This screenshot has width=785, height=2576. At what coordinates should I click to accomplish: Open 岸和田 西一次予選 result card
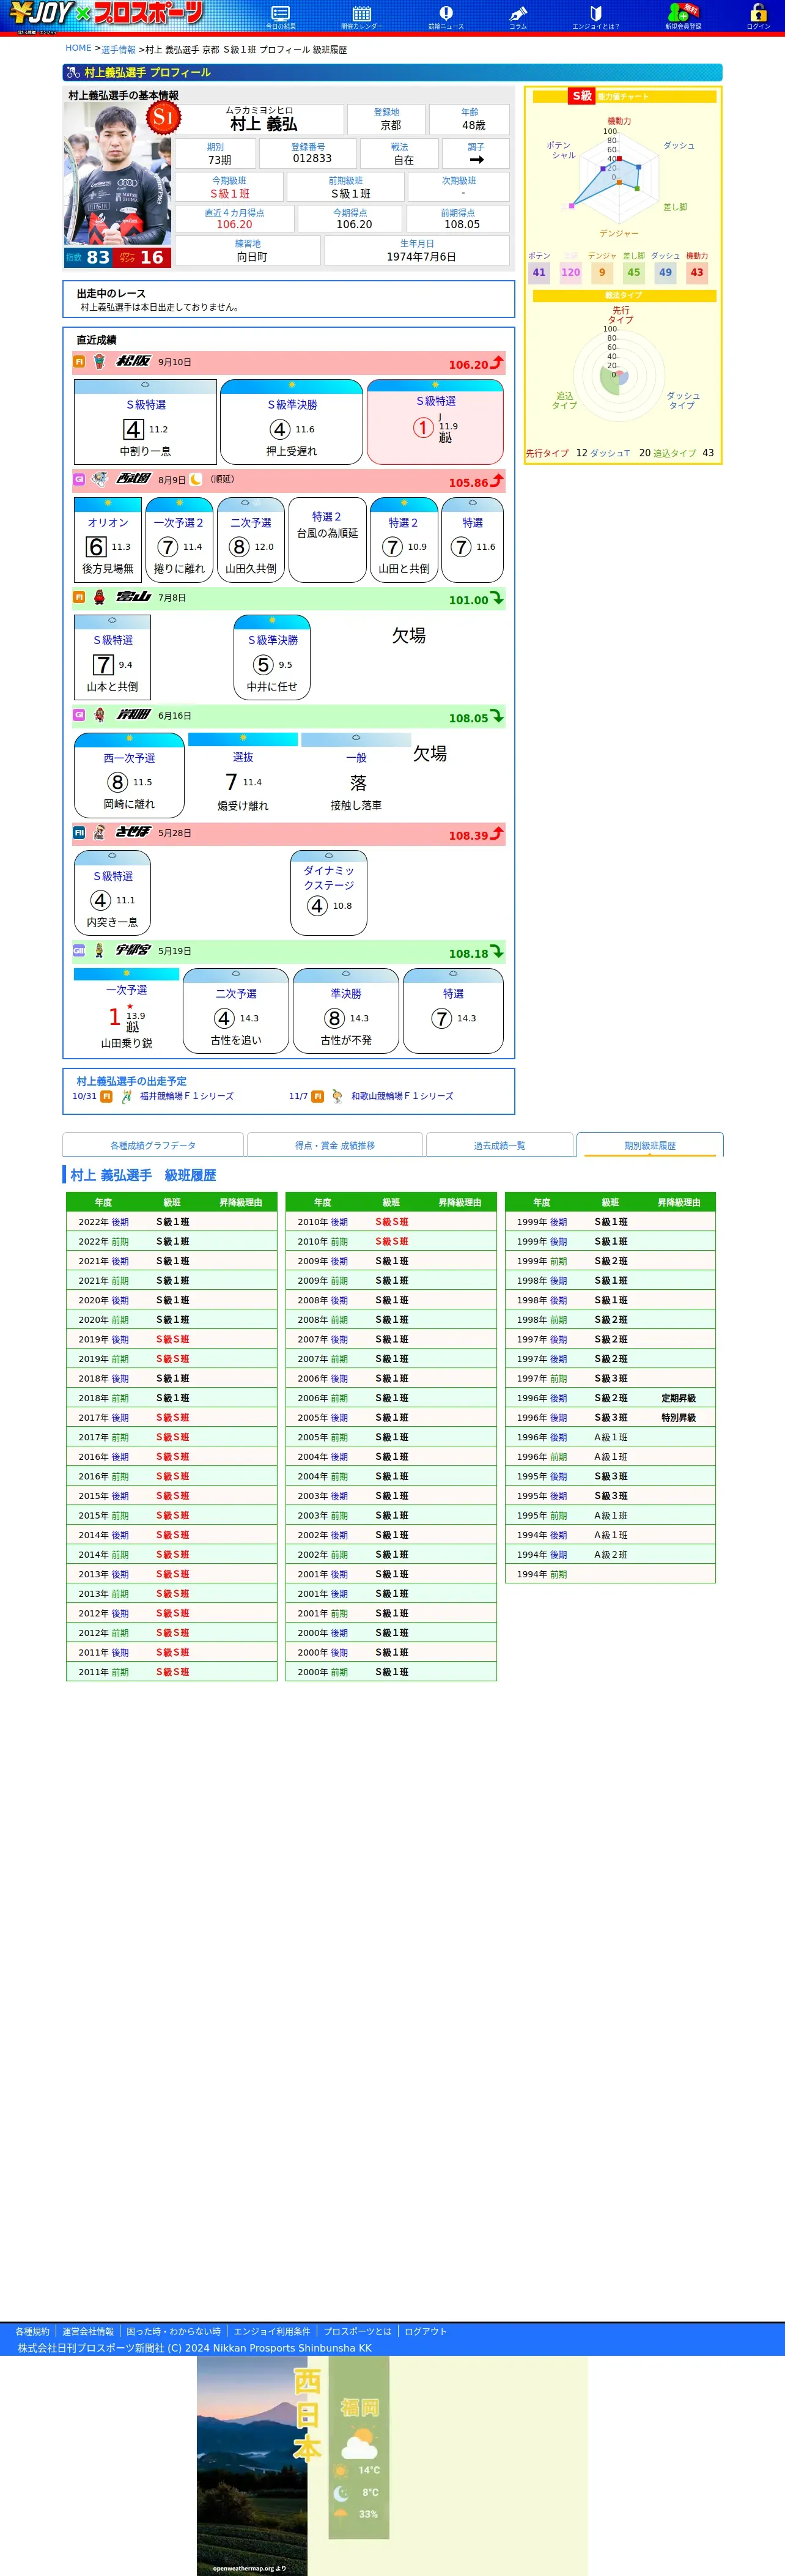pyautogui.click(x=129, y=776)
